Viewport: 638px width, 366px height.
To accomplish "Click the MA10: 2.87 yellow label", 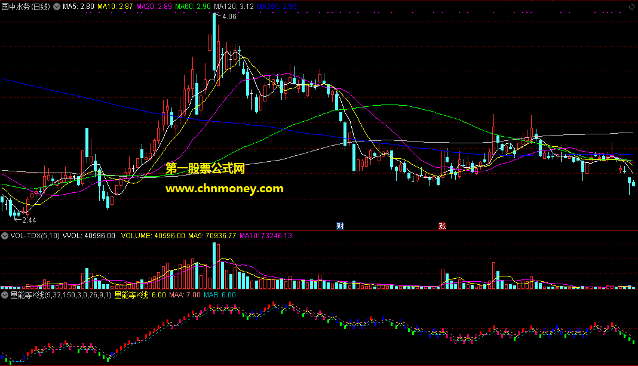I will 115,7.
